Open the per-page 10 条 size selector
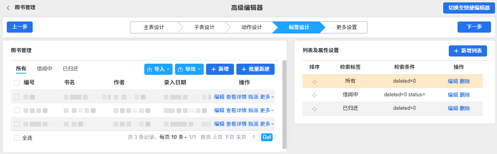This screenshot has height=154, width=497. tap(173, 137)
